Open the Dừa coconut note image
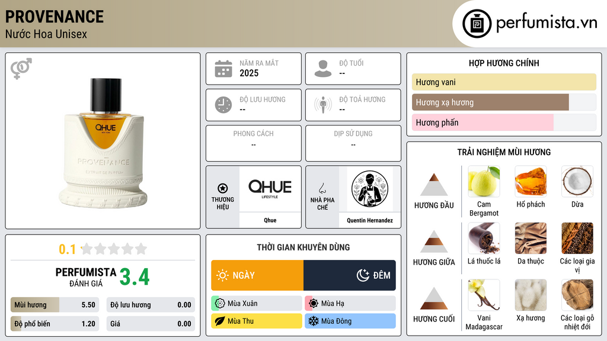Screen dimensions: 607x341 [577, 182]
